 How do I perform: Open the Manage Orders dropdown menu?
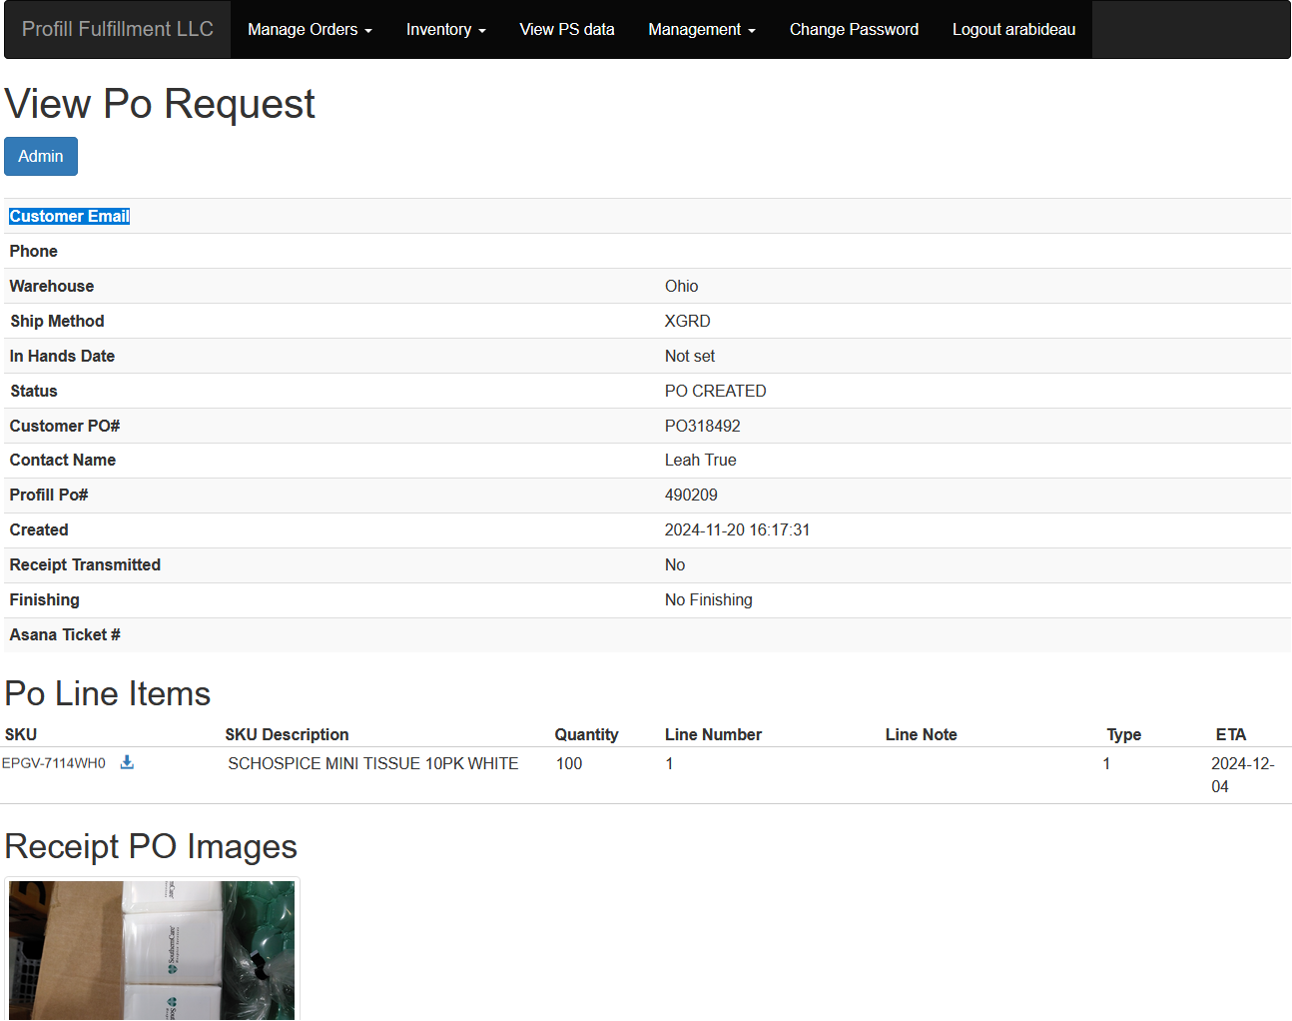coord(308,29)
